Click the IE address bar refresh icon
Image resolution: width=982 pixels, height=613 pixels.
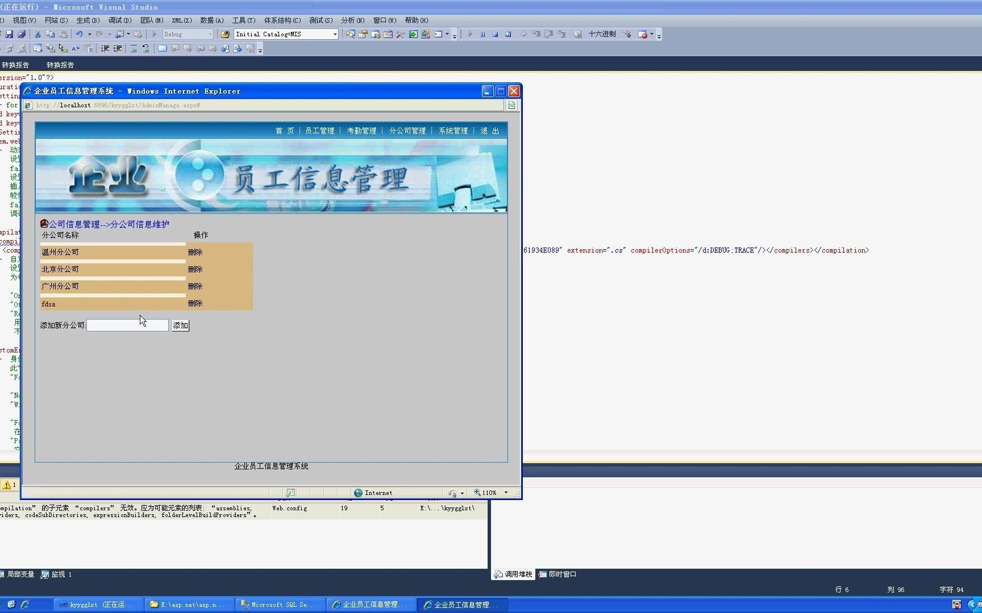tap(511, 105)
